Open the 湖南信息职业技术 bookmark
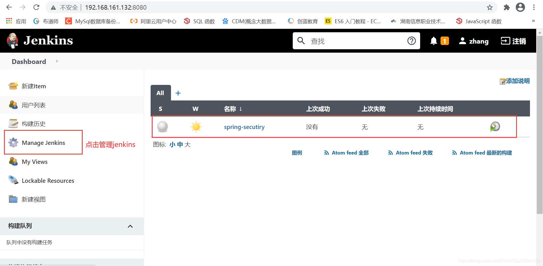The image size is (543, 266). click(418, 21)
